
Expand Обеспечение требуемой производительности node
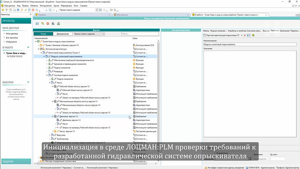pyautogui.click(x=47, y=60)
